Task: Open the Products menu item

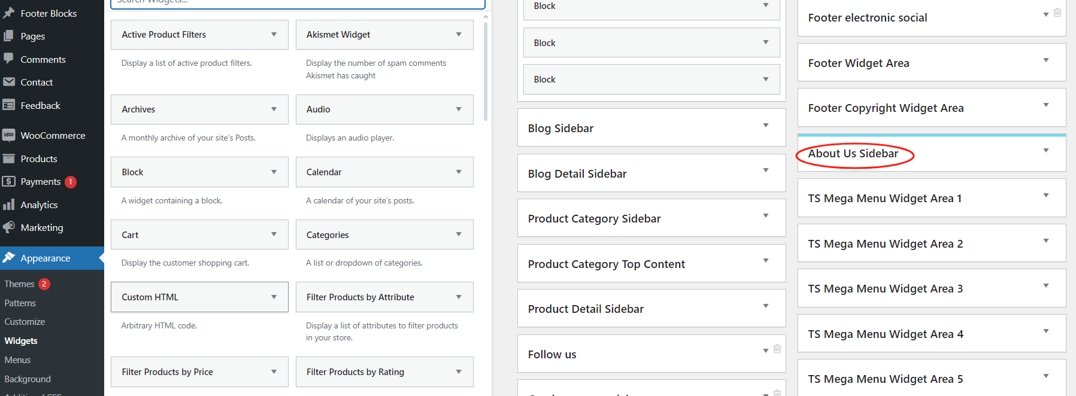Action: click(39, 159)
